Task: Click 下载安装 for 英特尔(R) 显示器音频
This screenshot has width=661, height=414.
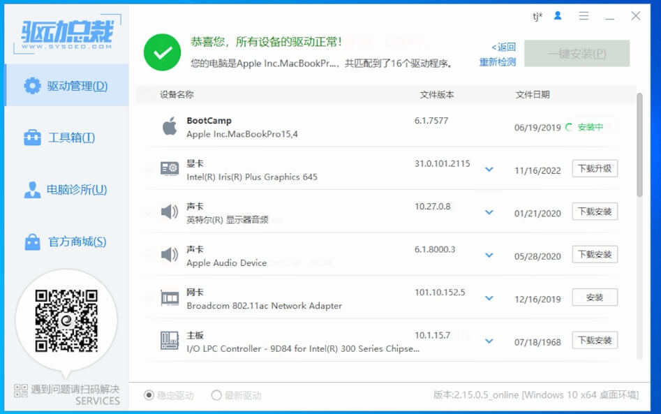Action: tap(595, 212)
